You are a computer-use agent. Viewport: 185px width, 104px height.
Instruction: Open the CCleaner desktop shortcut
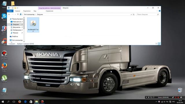[4, 42]
